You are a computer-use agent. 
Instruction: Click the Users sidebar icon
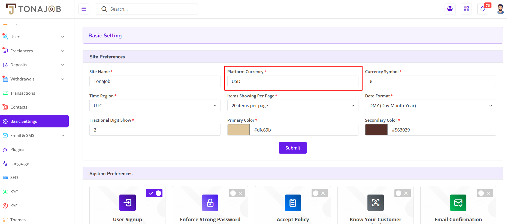click(x=5, y=37)
